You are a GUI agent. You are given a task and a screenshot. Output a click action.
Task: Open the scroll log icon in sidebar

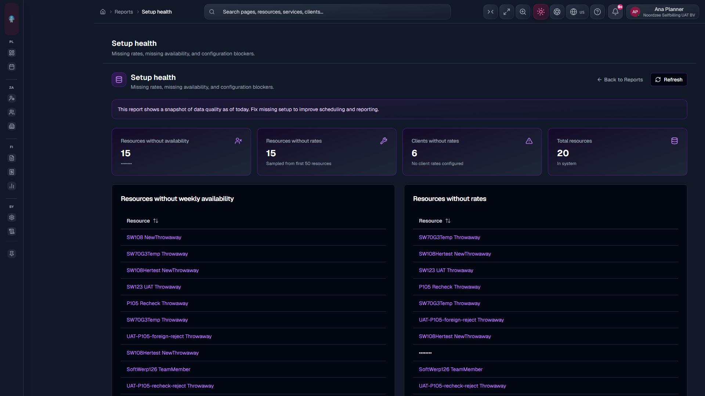click(x=12, y=231)
